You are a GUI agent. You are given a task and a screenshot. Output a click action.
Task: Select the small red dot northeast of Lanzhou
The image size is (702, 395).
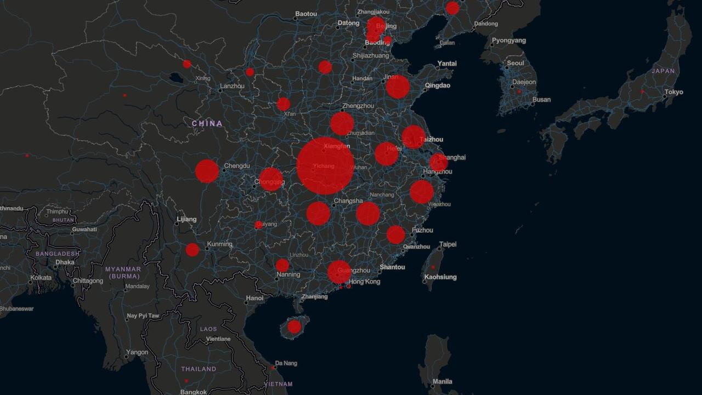[250, 72]
